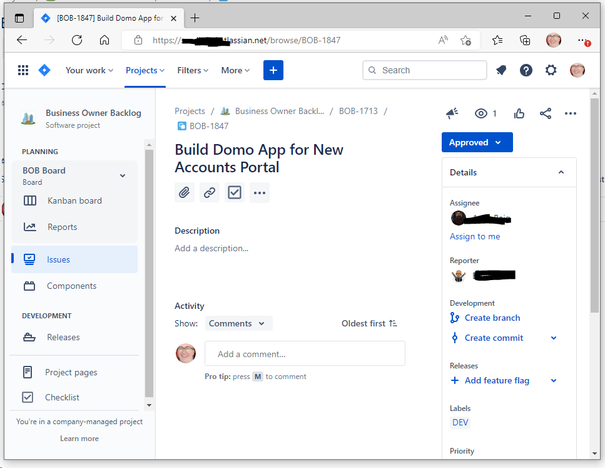Toggle the watch issue eye icon
Viewport: 605px width, 468px height.
tap(481, 113)
